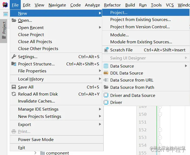
Task: Select Invalidate Caches... entry
Action: click(56, 101)
